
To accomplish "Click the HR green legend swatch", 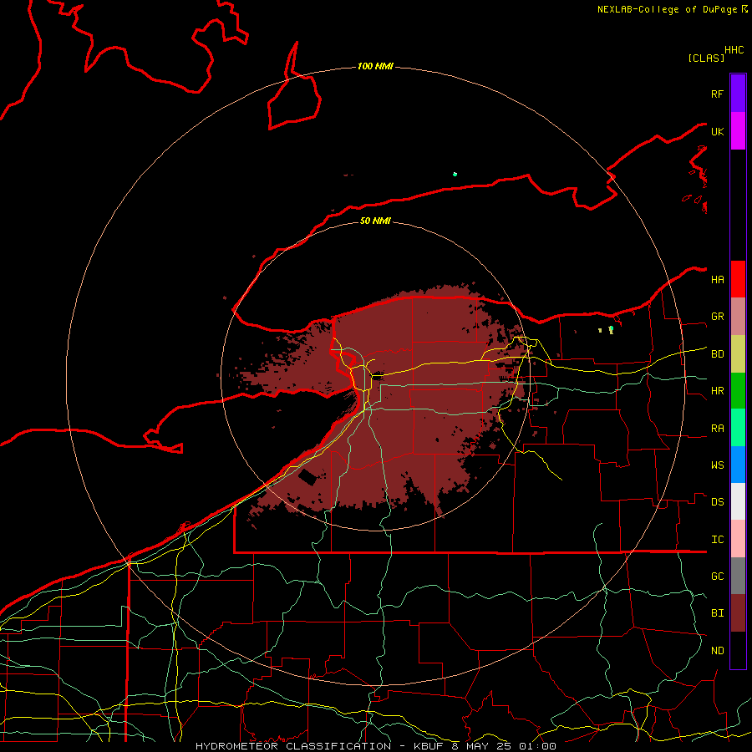I will [738, 391].
